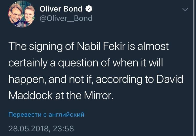196x136 pixels.
Task: Open the tweet timestamp 28.05.2018, 23:58
Action: (x=41, y=128)
